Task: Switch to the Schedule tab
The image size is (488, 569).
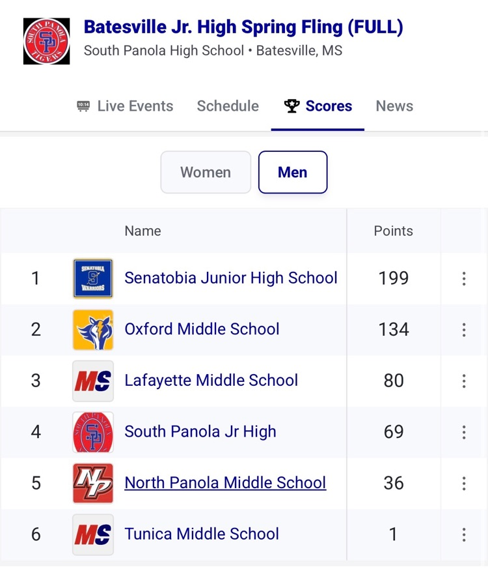Action: click(x=228, y=106)
